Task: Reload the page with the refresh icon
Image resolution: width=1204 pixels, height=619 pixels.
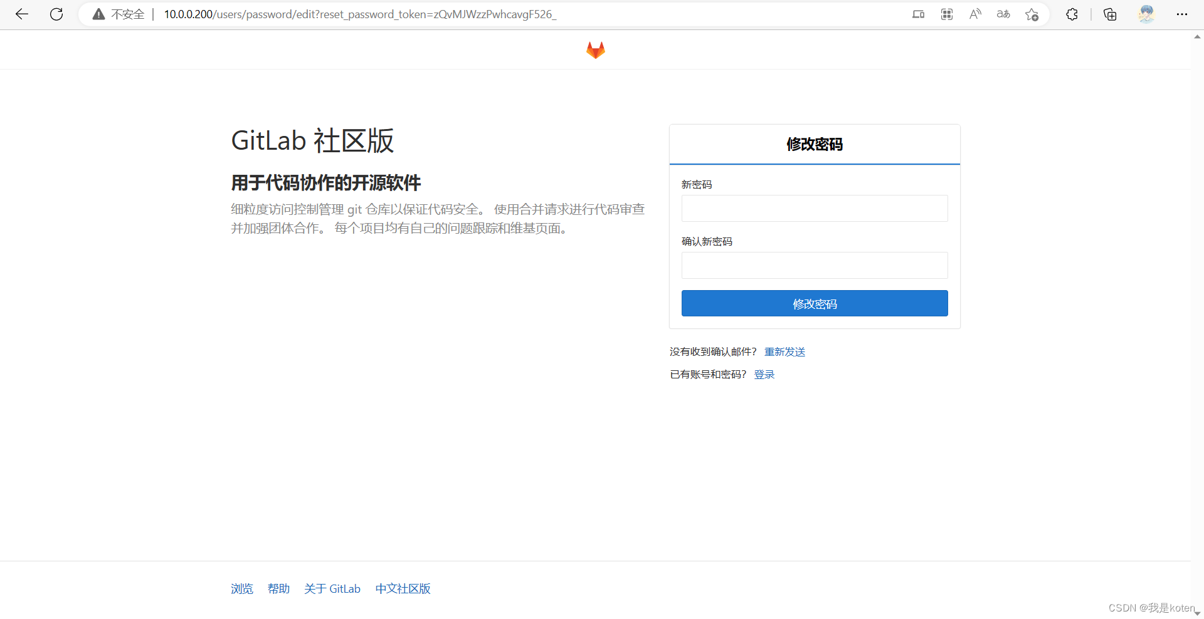Action: [x=56, y=14]
